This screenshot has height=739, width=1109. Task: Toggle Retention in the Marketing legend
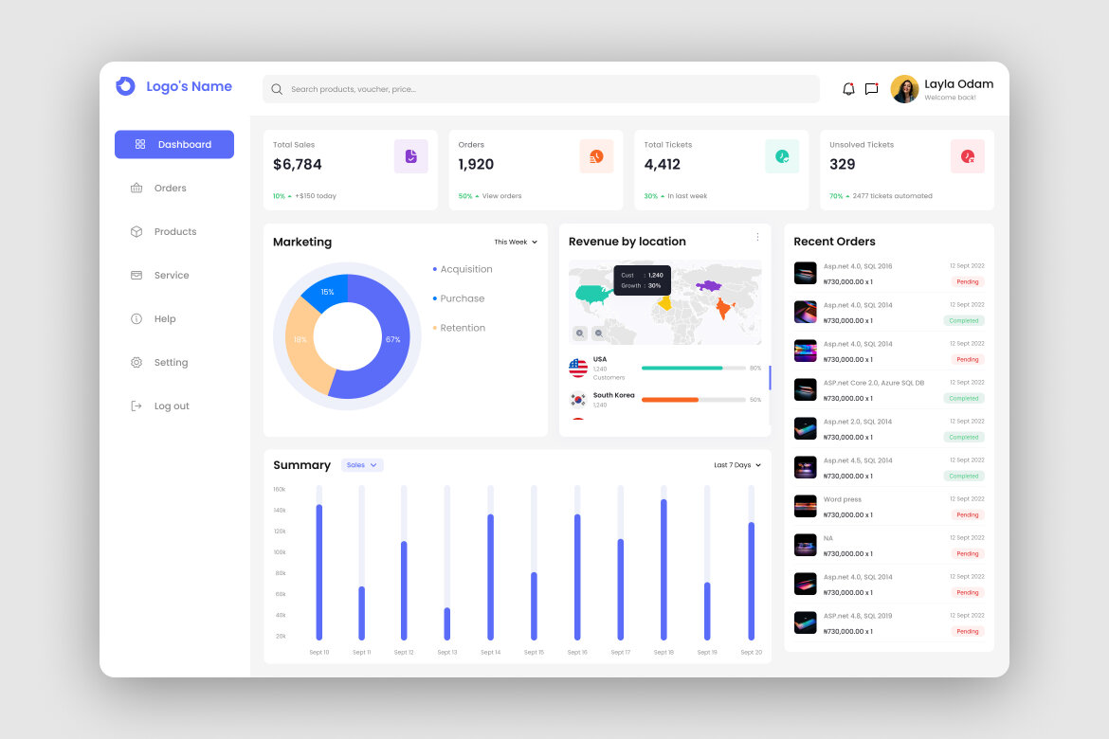(x=461, y=327)
